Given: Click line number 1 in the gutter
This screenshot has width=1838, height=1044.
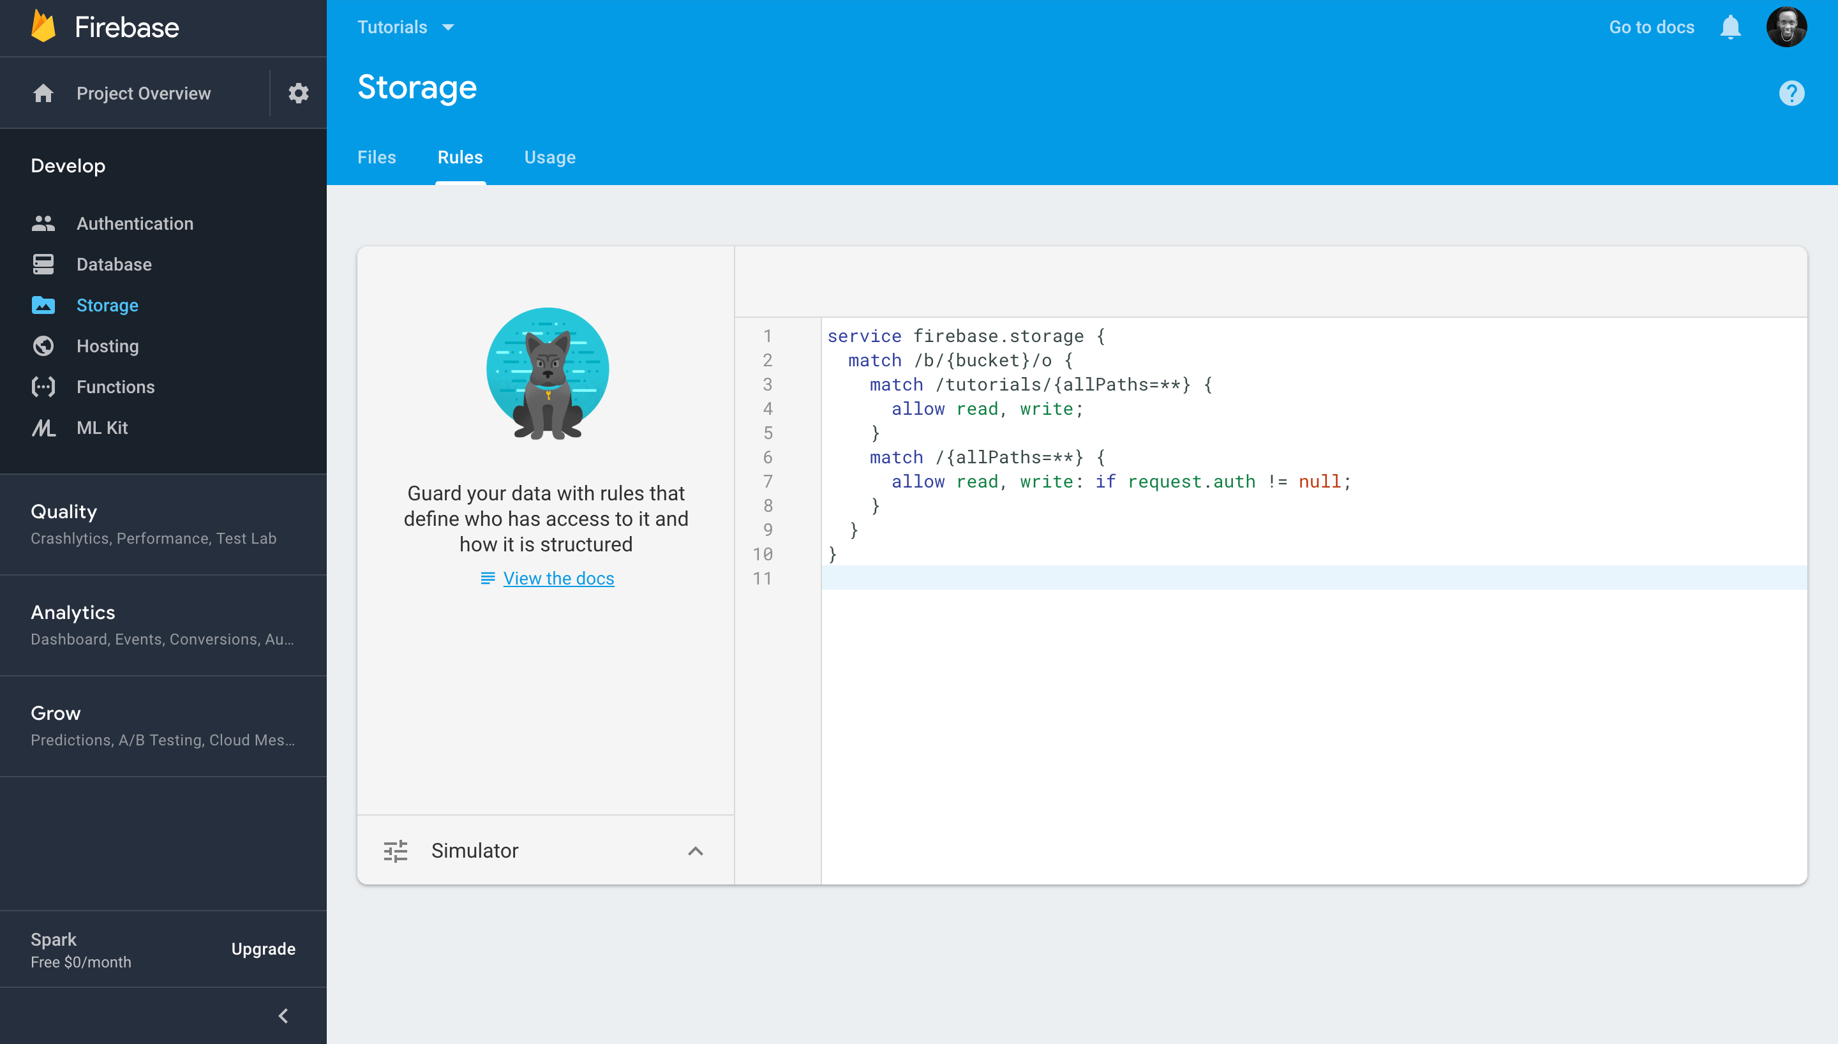Looking at the screenshot, I should (768, 336).
